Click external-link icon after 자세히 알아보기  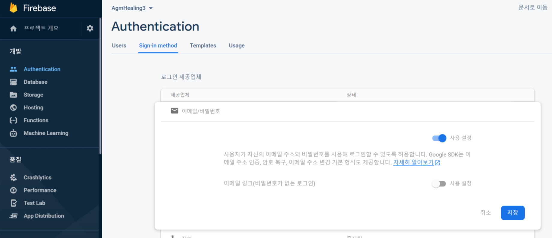437,163
